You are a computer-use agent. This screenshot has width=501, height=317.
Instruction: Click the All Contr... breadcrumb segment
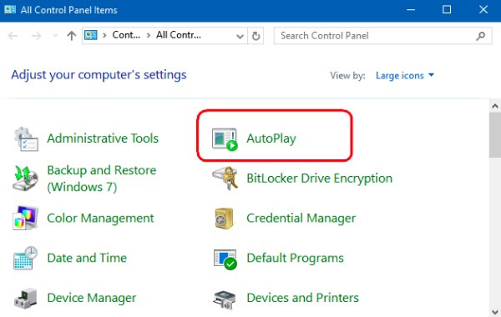[179, 35]
